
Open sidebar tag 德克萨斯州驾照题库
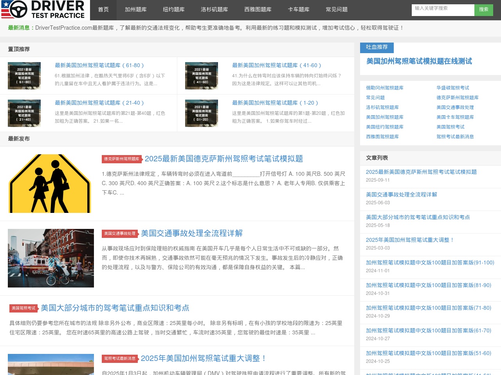coord(458,98)
